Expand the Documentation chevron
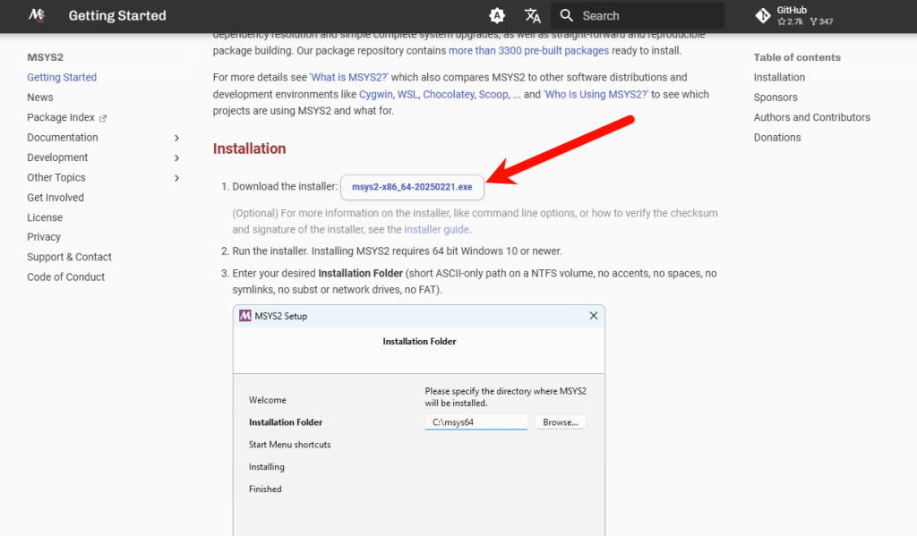The width and height of the screenshot is (917, 536). coord(176,138)
